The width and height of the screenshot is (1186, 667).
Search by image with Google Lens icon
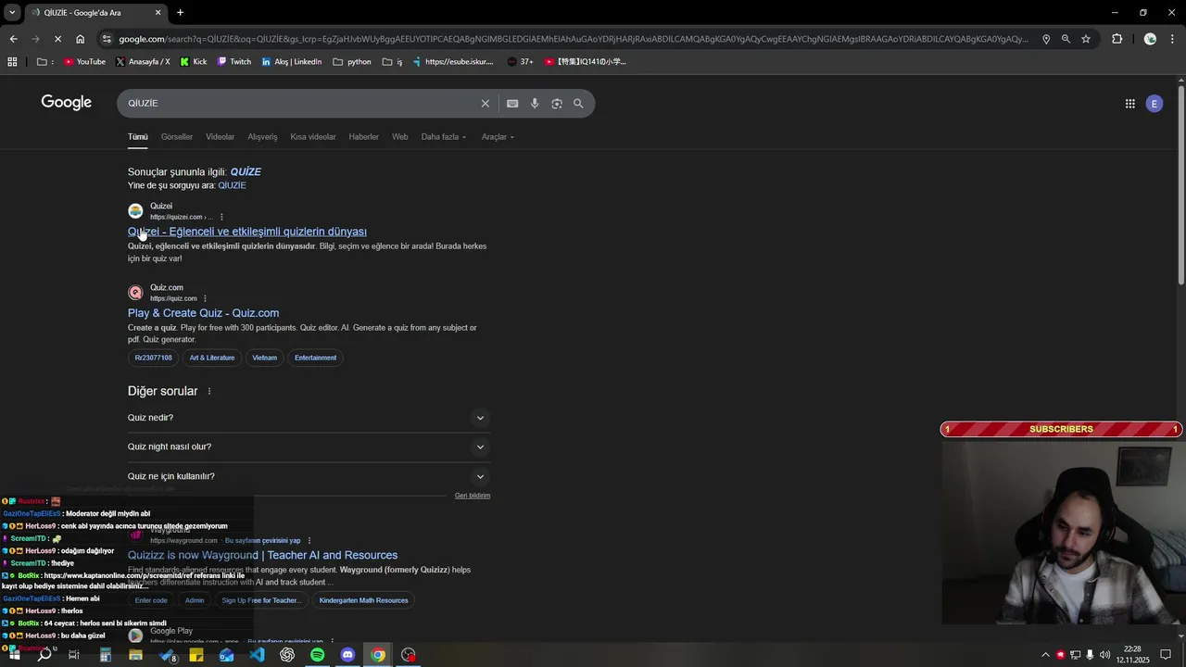click(x=557, y=104)
